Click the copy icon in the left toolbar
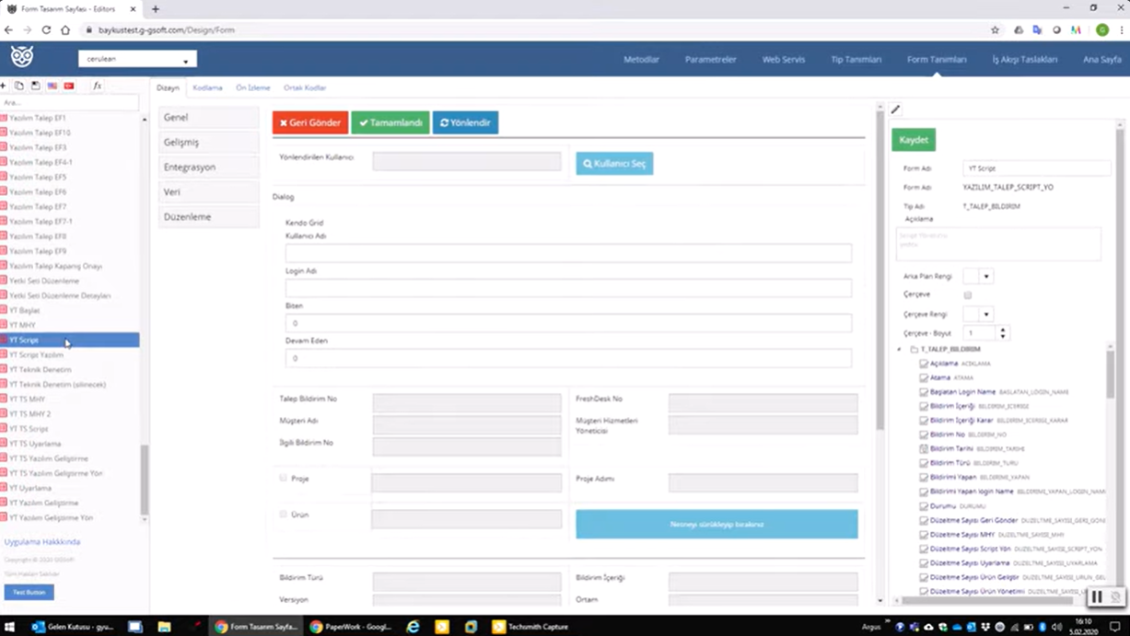The image size is (1130, 636). (x=19, y=86)
